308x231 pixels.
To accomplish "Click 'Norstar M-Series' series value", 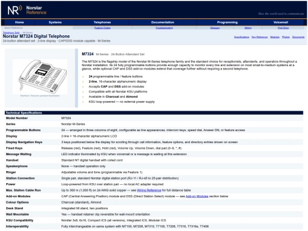I will point(73,124).
